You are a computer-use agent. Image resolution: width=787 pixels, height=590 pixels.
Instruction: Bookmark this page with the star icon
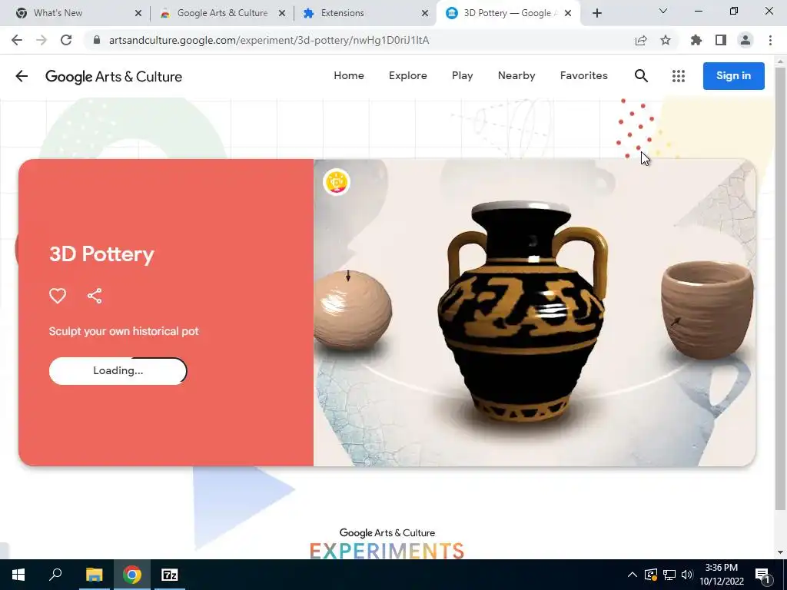tap(666, 40)
